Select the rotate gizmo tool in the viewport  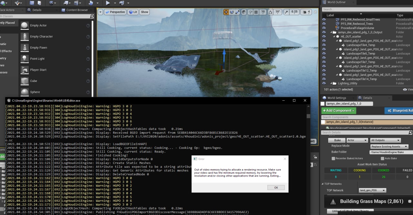pos(232,12)
